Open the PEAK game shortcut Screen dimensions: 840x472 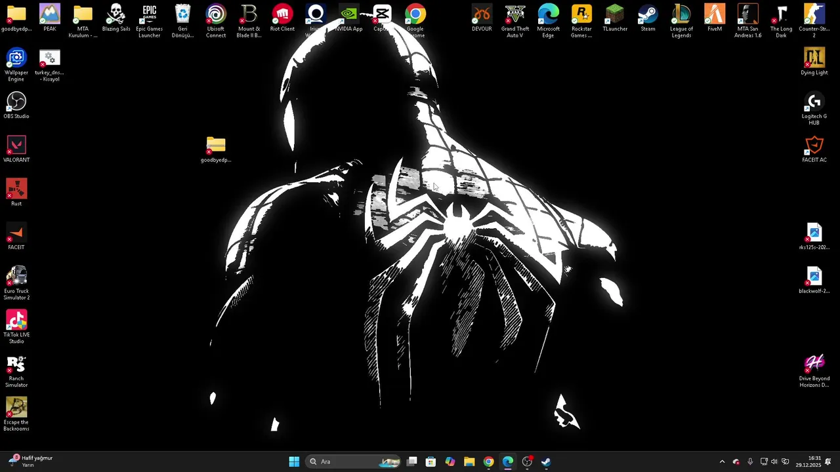pos(49,18)
